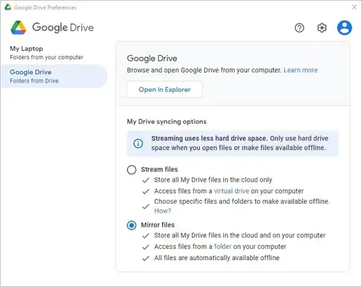The image size is (362, 287).
Task: Open the folder link under Mirror files
Action: pos(223,246)
